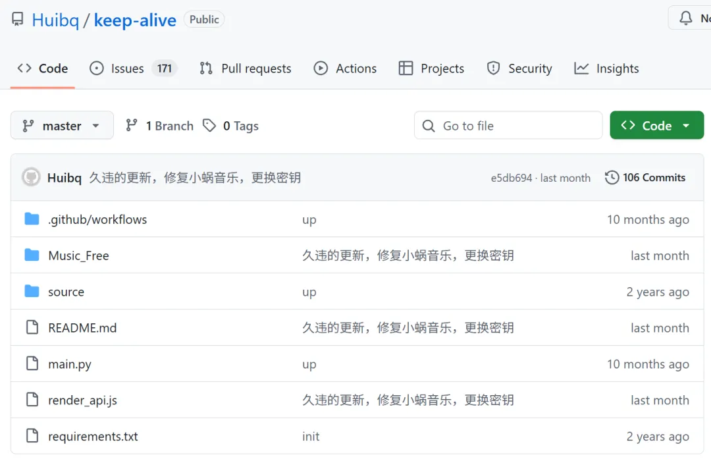
Task: Open latest commit message in header bar
Action: coord(195,177)
